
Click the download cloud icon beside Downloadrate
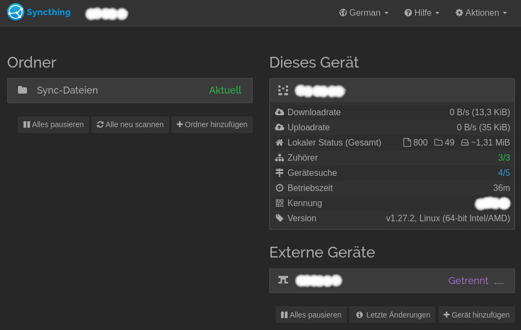click(x=279, y=113)
